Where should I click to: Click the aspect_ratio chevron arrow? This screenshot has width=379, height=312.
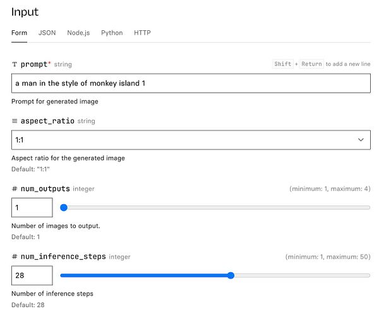point(361,139)
